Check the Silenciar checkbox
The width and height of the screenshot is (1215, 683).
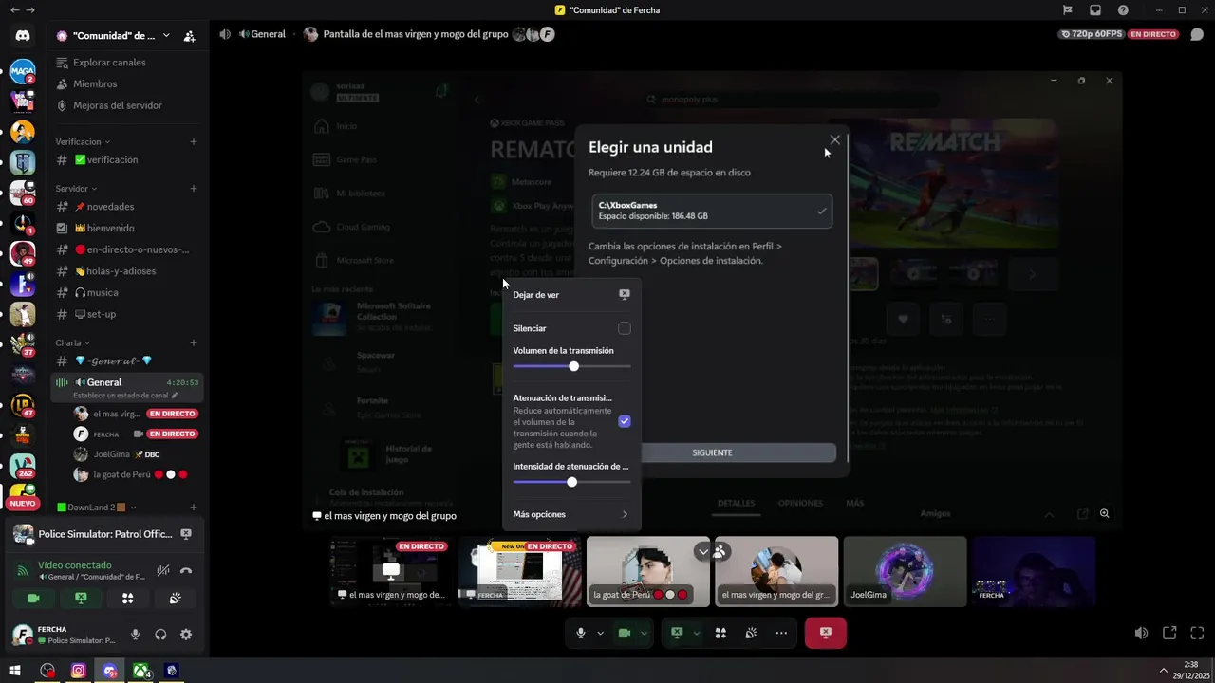click(x=624, y=328)
